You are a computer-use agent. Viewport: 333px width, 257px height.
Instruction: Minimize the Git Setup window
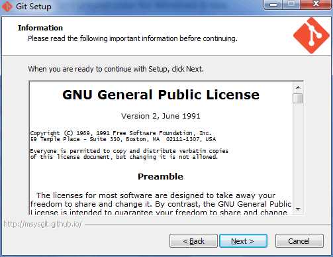(x=273, y=5)
